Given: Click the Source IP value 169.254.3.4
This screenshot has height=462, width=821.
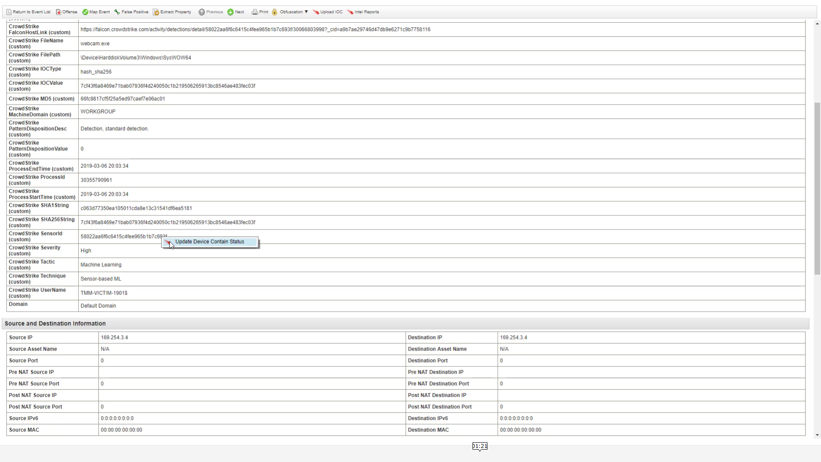Looking at the screenshot, I should tap(115, 337).
